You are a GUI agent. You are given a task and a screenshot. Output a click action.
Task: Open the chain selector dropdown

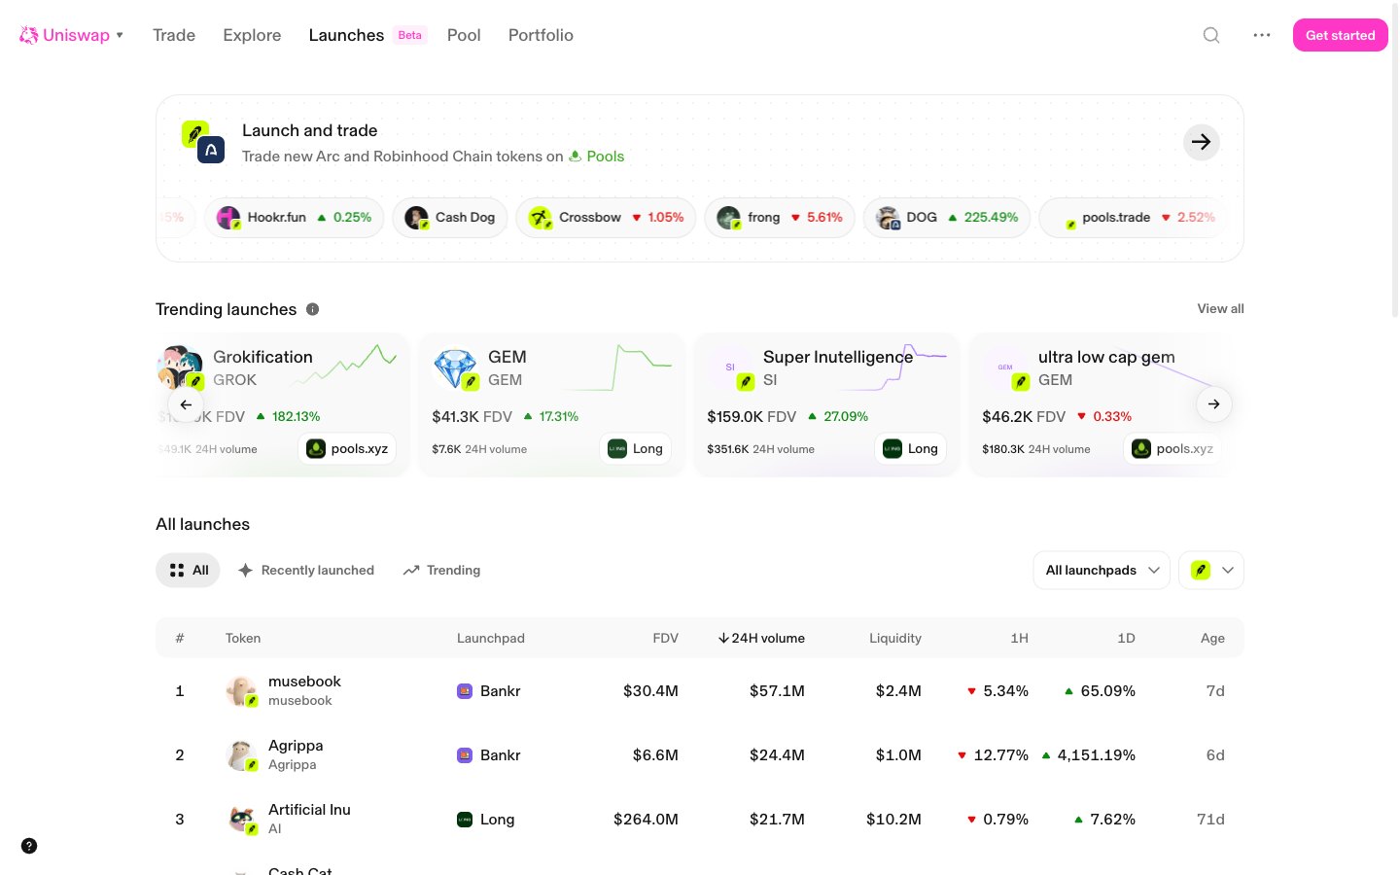[1211, 571]
